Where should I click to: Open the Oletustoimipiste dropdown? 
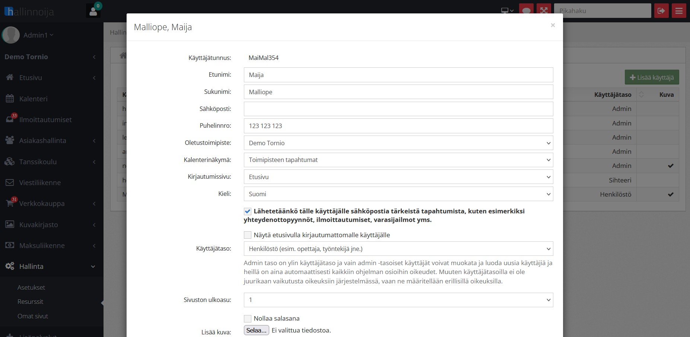point(398,143)
